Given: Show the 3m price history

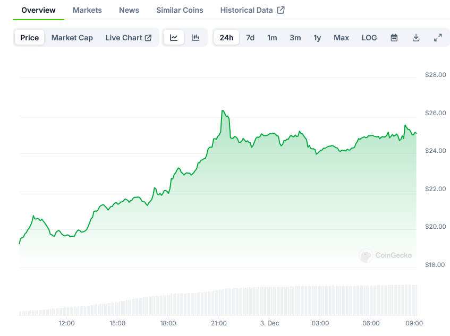Looking at the screenshot, I should pyautogui.click(x=295, y=38).
